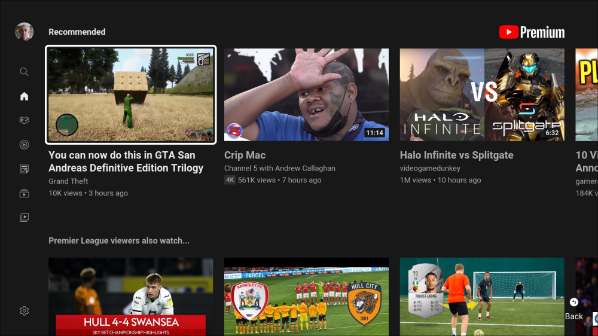598x336 pixels.
Task: Select channel name 'Grand Theft'
Action: point(68,181)
